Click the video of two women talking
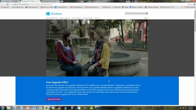The height and width of the screenshot is (110, 196). click(97, 48)
